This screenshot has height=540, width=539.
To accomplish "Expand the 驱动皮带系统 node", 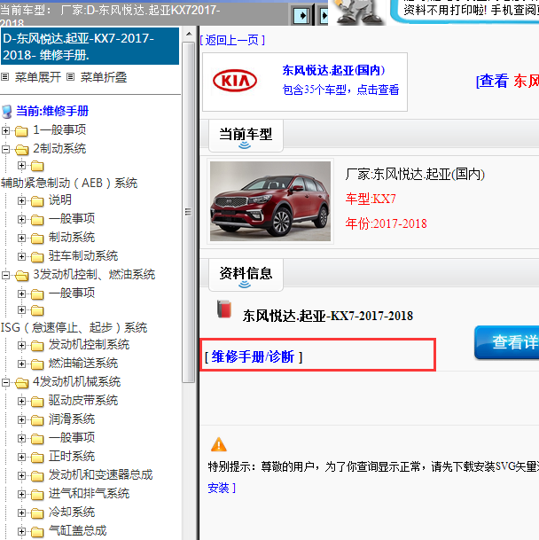I will point(21,401).
